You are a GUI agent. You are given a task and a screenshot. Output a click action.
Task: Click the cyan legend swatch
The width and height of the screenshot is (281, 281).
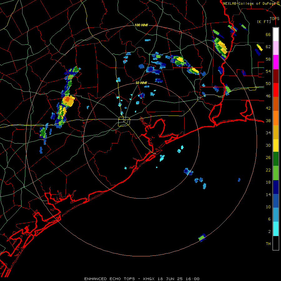click(276, 229)
